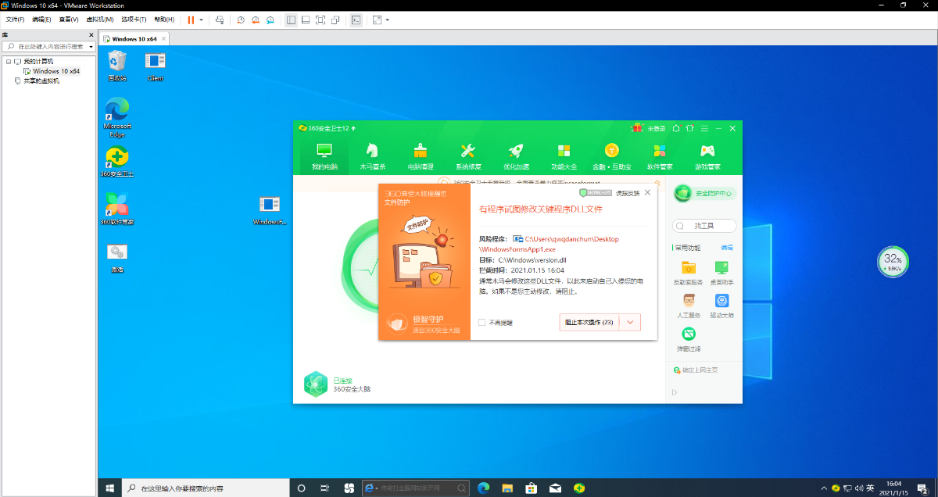Screen dimensions: 938x497
Task: Click VMware full screen mode icon
Action: (320, 20)
